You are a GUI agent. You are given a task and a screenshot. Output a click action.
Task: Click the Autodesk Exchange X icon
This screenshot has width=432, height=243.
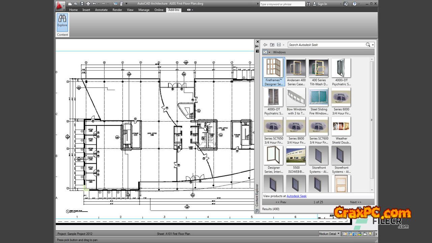click(x=346, y=4)
